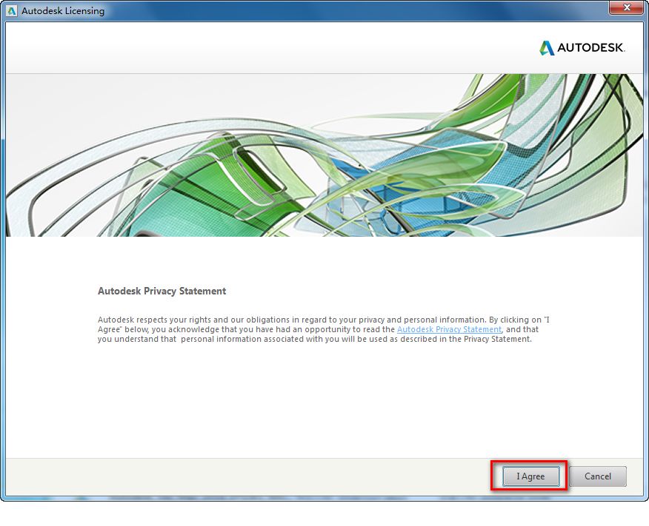Image resolution: width=649 pixels, height=526 pixels.
Task: Close the Autodesk Licensing window
Action: click(x=625, y=8)
